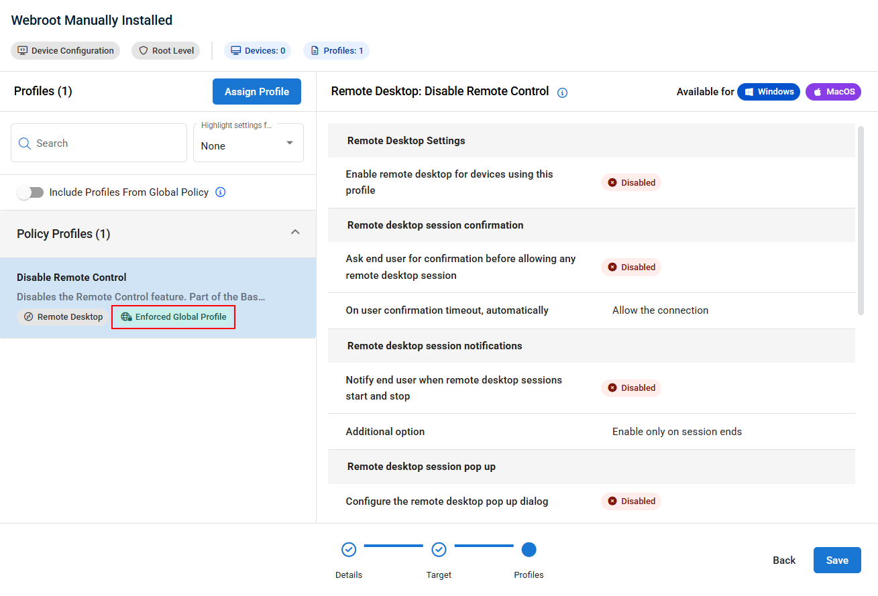Click the Devices: 0 chip
Image resolution: width=878 pixels, height=596 pixels.
258,51
